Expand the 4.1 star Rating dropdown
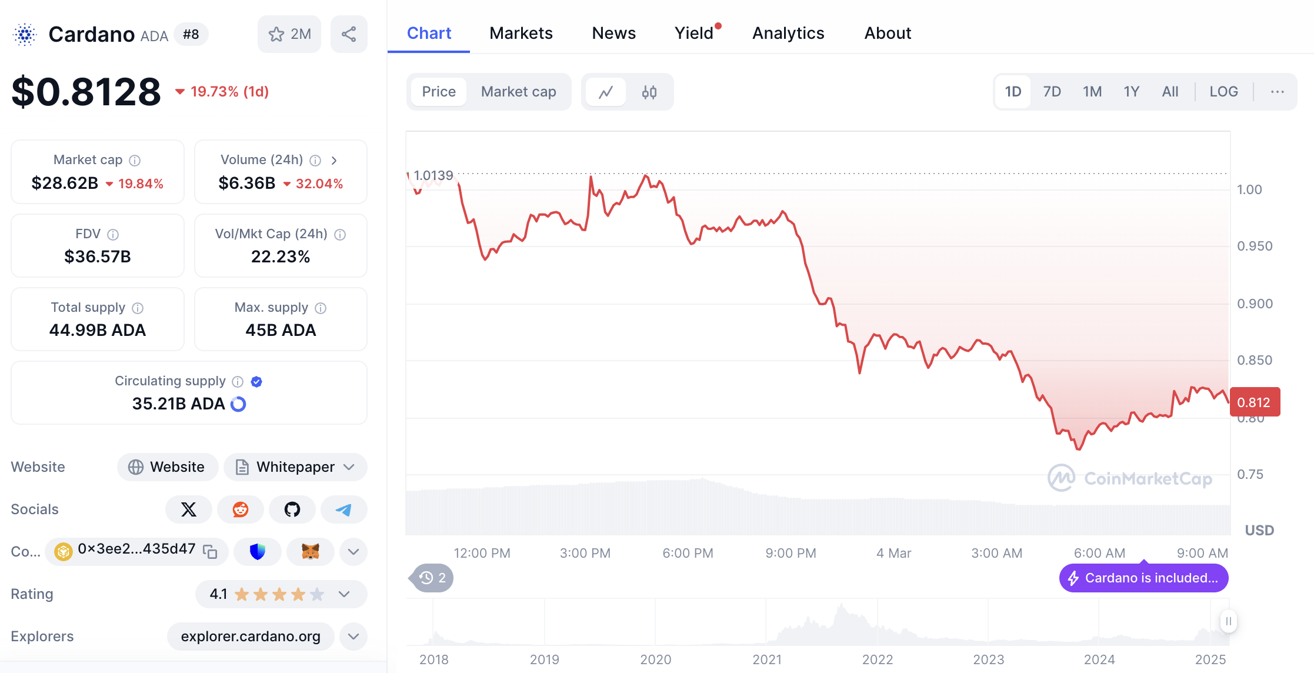Screen dimensions: 1314x673 (344, 594)
